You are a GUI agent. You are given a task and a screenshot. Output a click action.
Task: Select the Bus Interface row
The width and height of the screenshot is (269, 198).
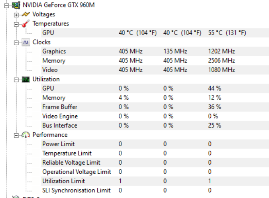tap(155, 126)
